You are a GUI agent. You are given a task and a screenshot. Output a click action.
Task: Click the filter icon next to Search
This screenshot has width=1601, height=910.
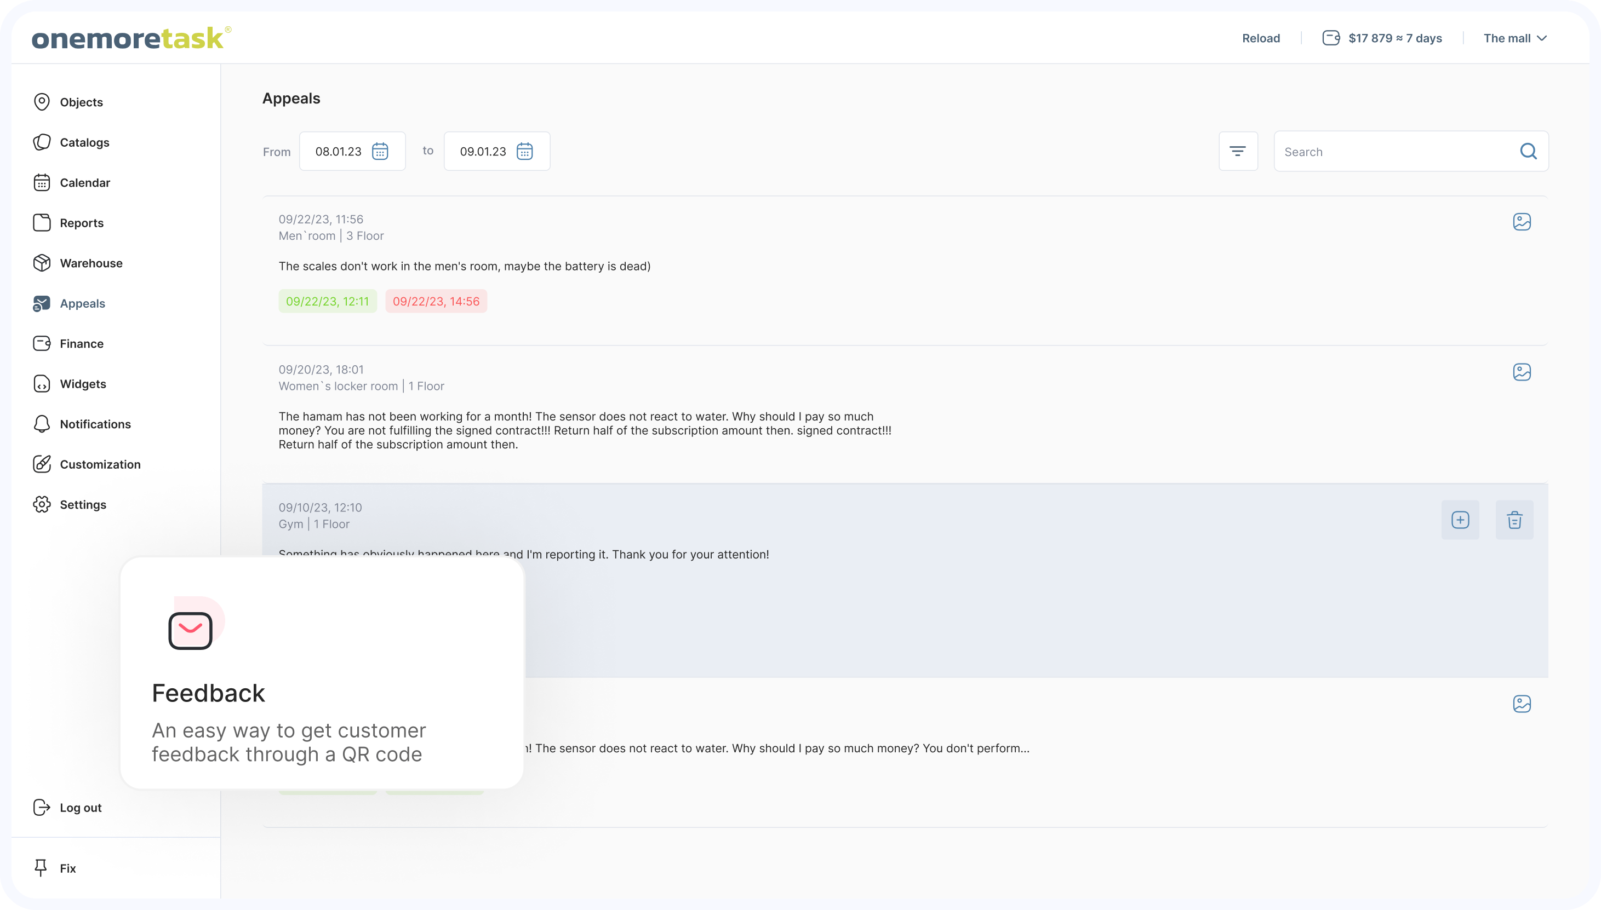pyautogui.click(x=1238, y=151)
